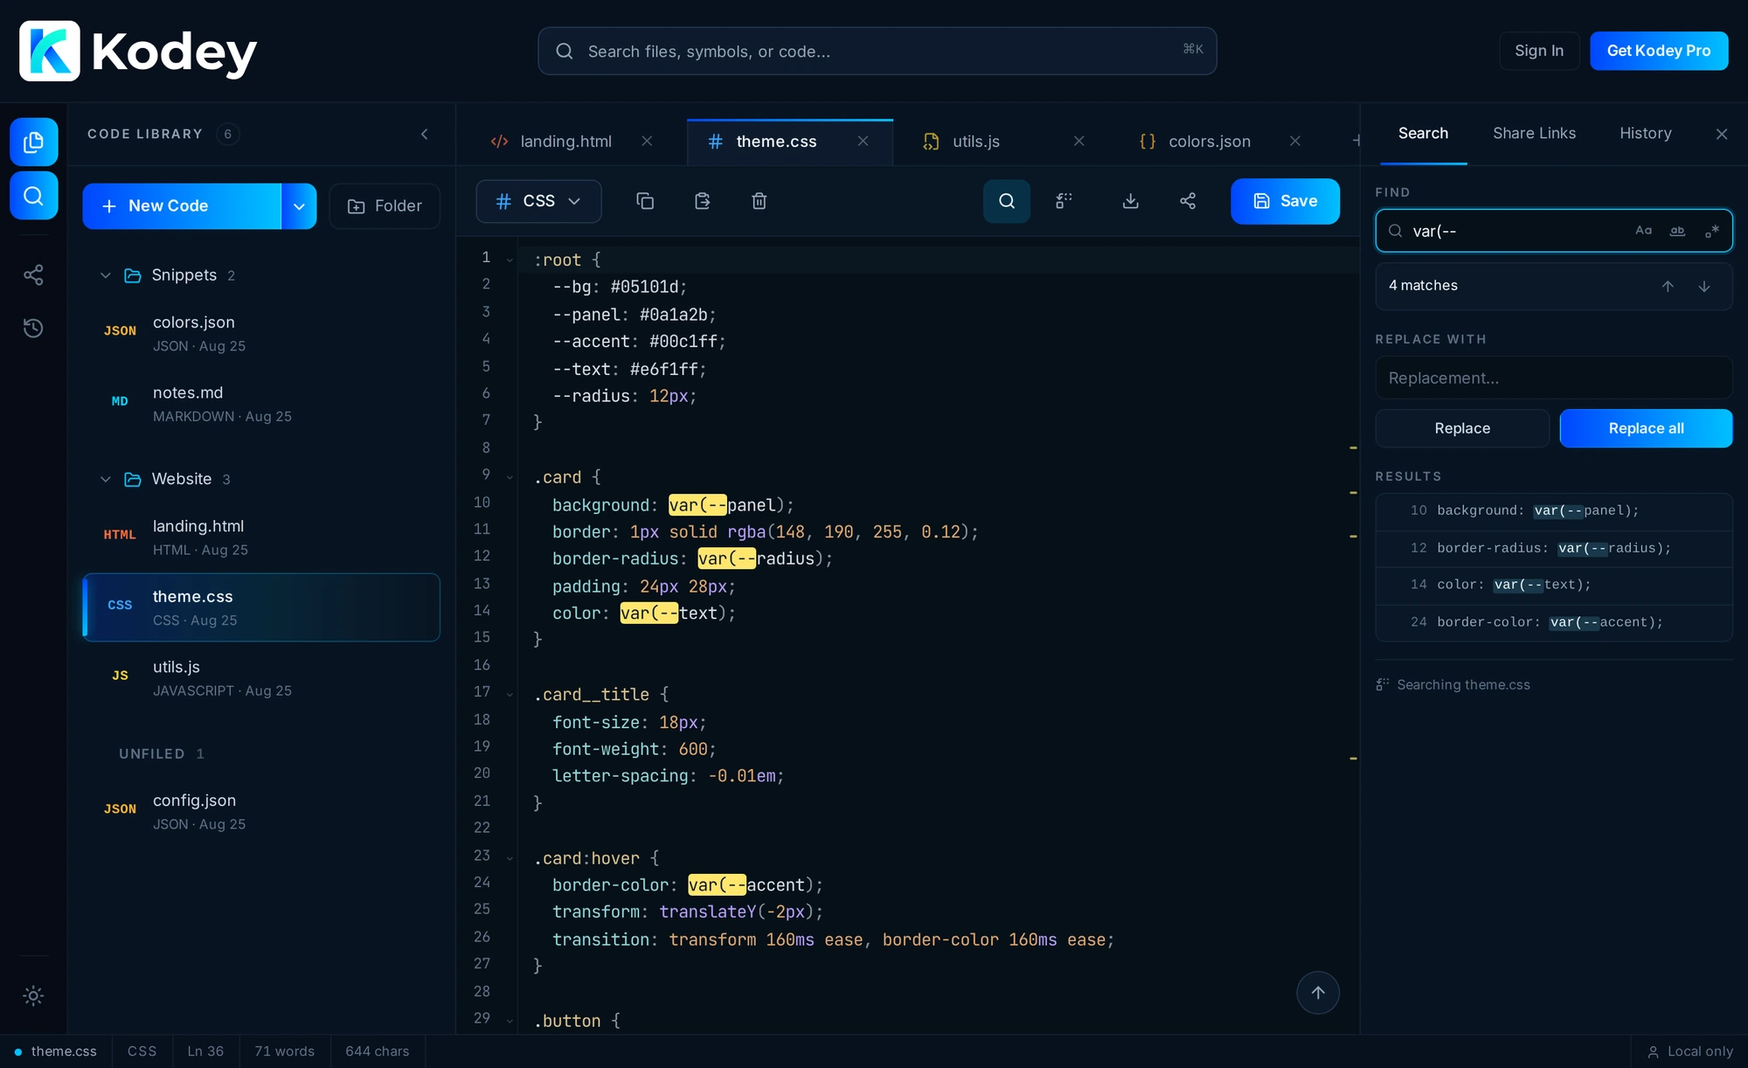Fold the :root block at line 1
The image size is (1748, 1068).
click(x=510, y=260)
